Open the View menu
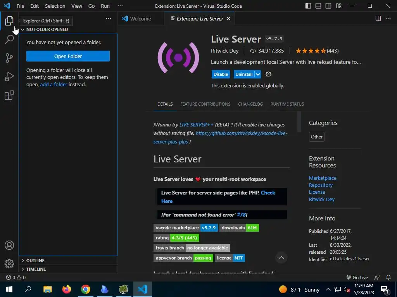Viewport: 397px width, 297px height. 77,6
